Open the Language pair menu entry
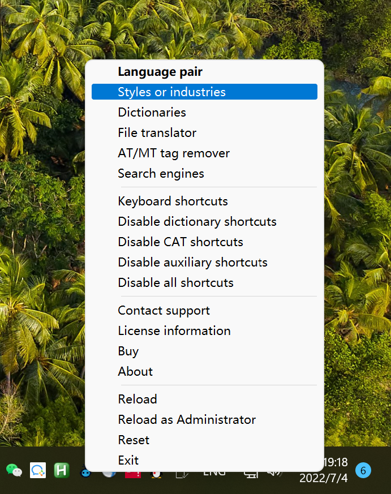The image size is (391, 494). click(160, 72)
